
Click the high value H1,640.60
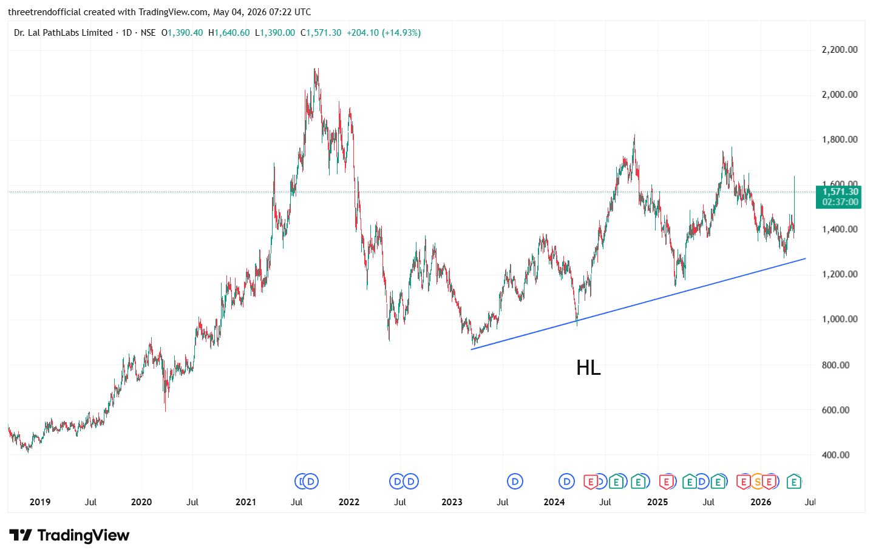tap(229, 33)
